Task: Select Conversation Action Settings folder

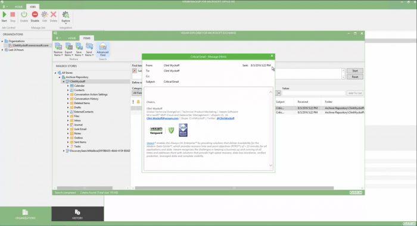Action: 91,95
